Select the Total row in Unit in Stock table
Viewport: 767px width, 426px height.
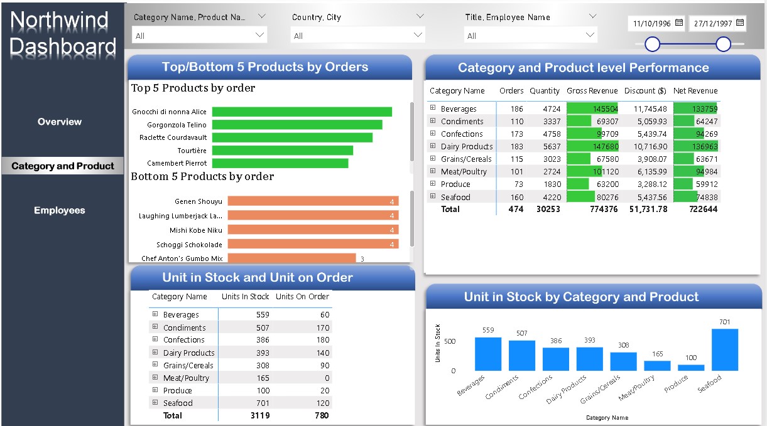pos(173,415)
